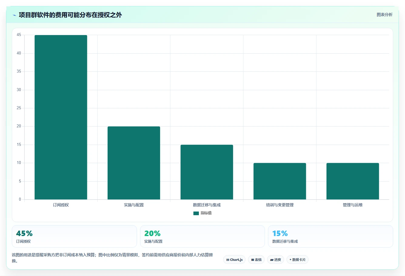Select the 培训与变更管理 bar in the chart
This screenshot has width=405, height=276.
point(280,181)
